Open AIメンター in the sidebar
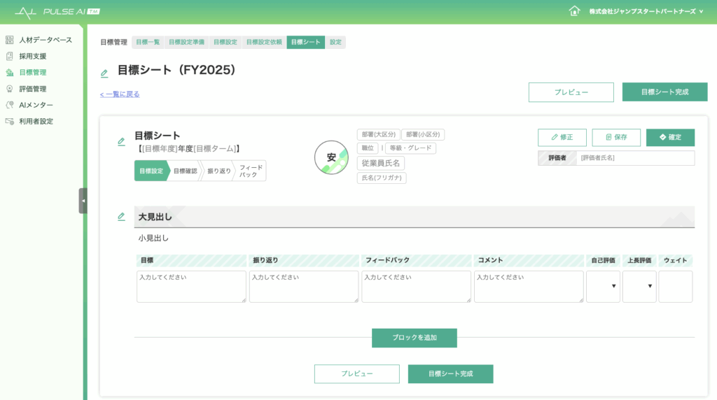Image resolution: width=717 pixels, height=400 pixels. (36, 105)
